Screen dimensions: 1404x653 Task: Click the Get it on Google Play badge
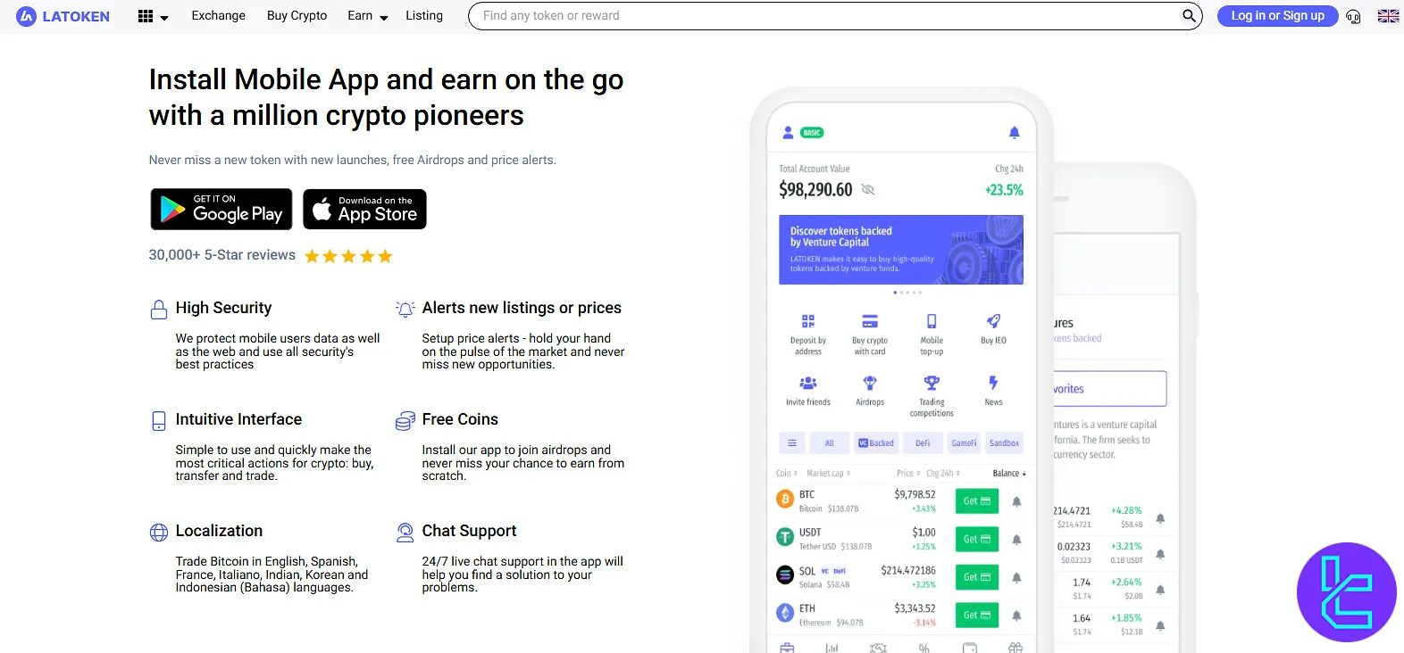(221, 209)
